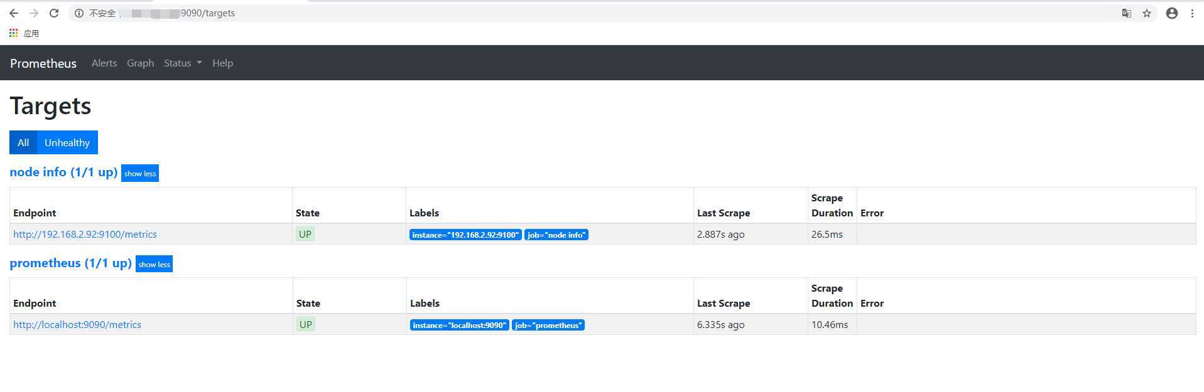Click Error column header in prometheus table
Screen dimensions: 1204x392
click(x=872, y=304)
